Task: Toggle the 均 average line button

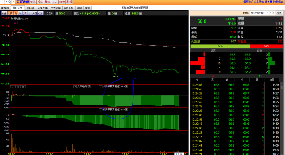Action: click(x=15, y=13)
